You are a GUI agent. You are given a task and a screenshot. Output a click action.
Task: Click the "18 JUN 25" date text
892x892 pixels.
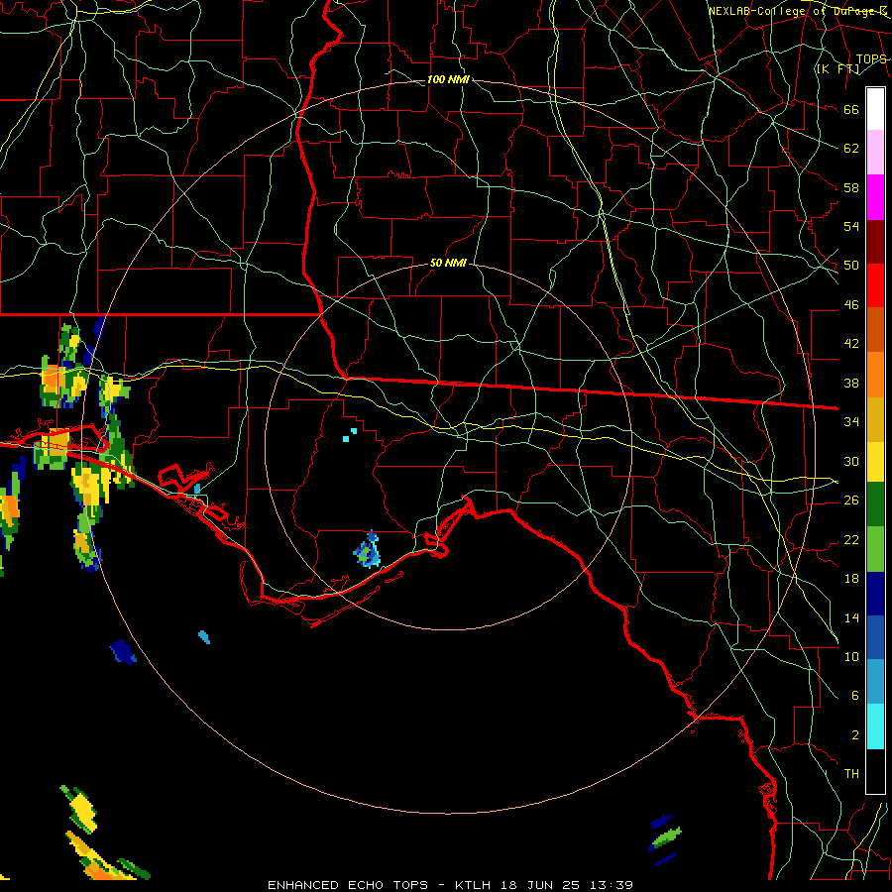click(x=540, y=885)
